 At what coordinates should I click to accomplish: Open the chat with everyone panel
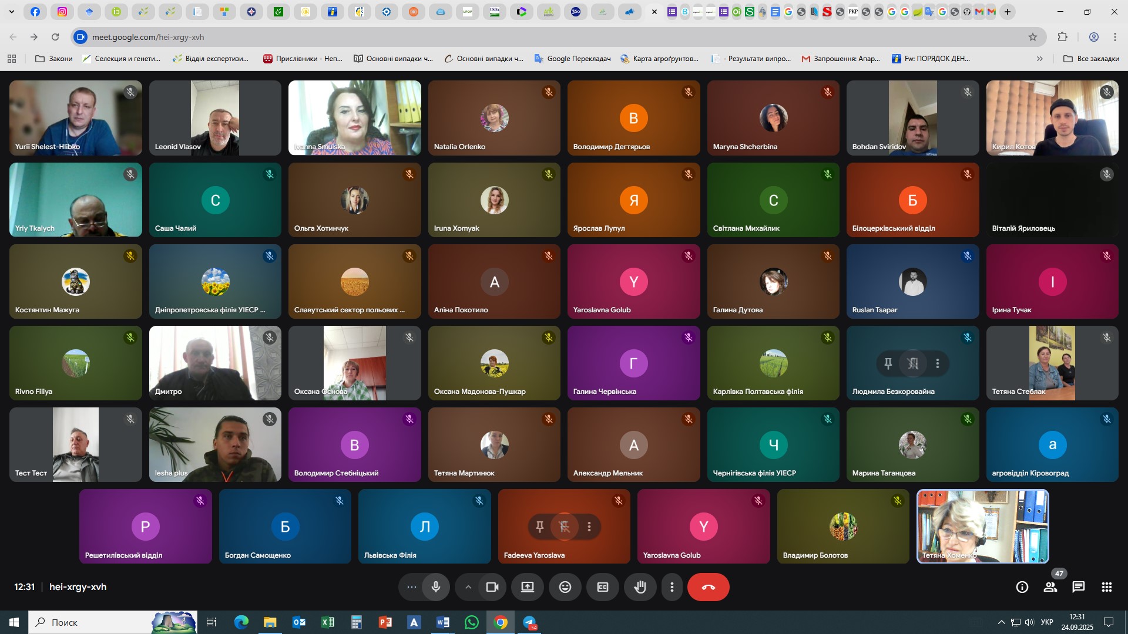pos(1078,587)
